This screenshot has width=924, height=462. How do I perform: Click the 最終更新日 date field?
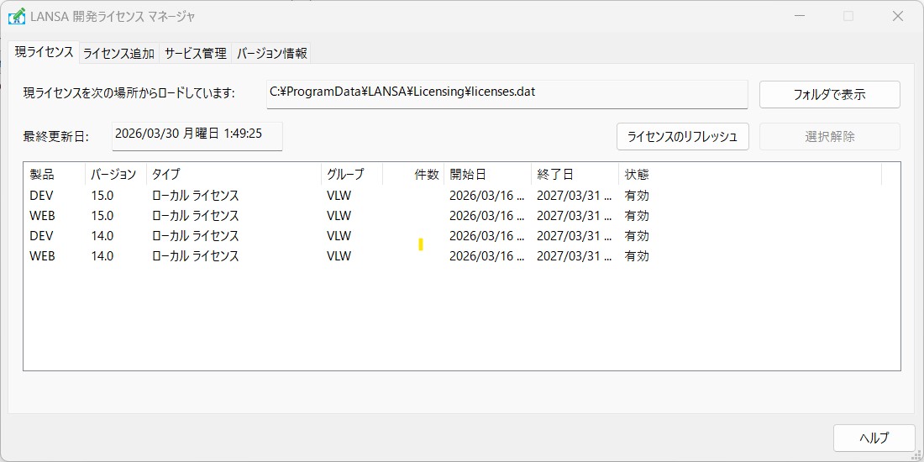click(197, 134)
